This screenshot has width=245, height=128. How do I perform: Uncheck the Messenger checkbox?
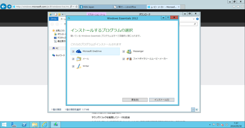click(x=124, y=51)
